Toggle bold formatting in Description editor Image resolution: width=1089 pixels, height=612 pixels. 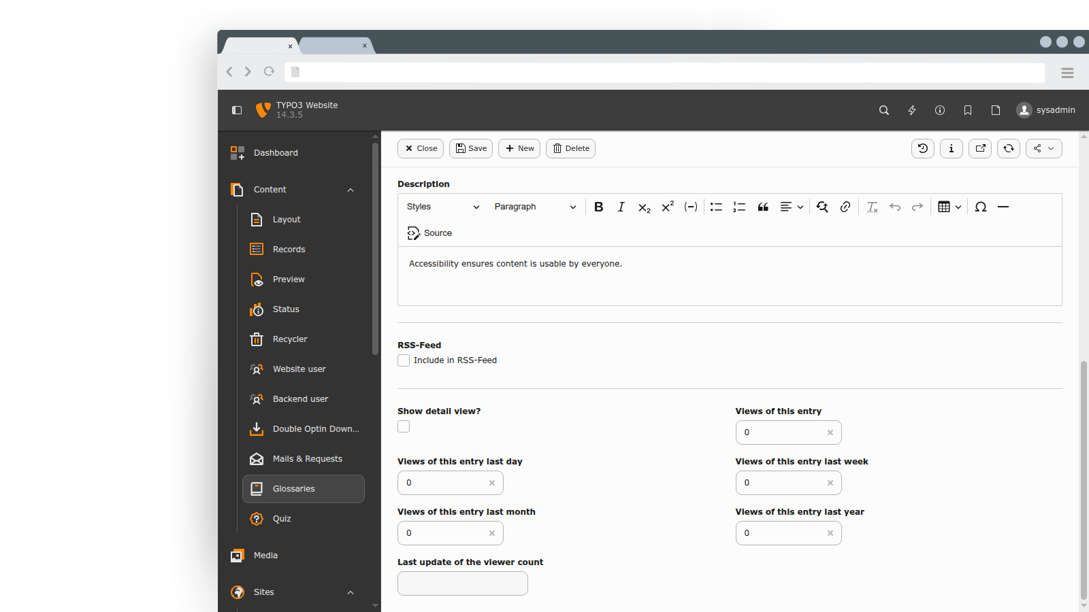[x=598, y=207]
